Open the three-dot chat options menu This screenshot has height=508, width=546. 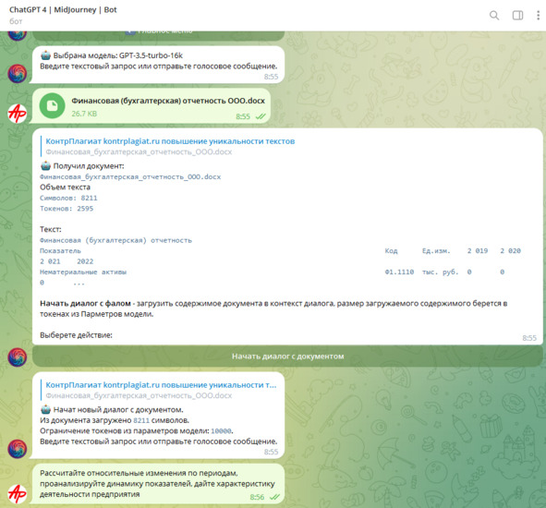click(x=538, y=16)
